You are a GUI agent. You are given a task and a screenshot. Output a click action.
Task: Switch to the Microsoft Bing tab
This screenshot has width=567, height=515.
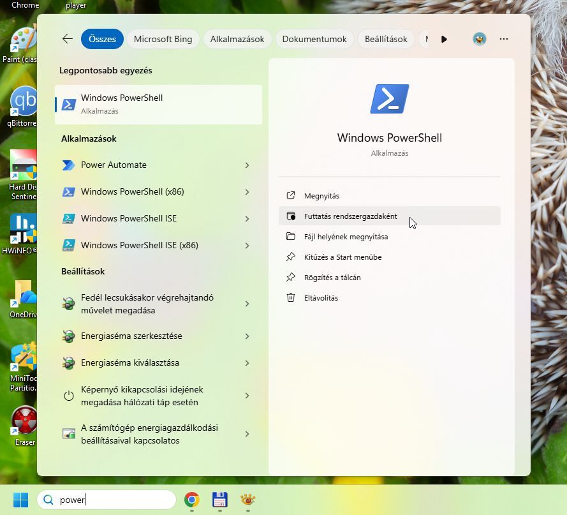tap(163, 39)
